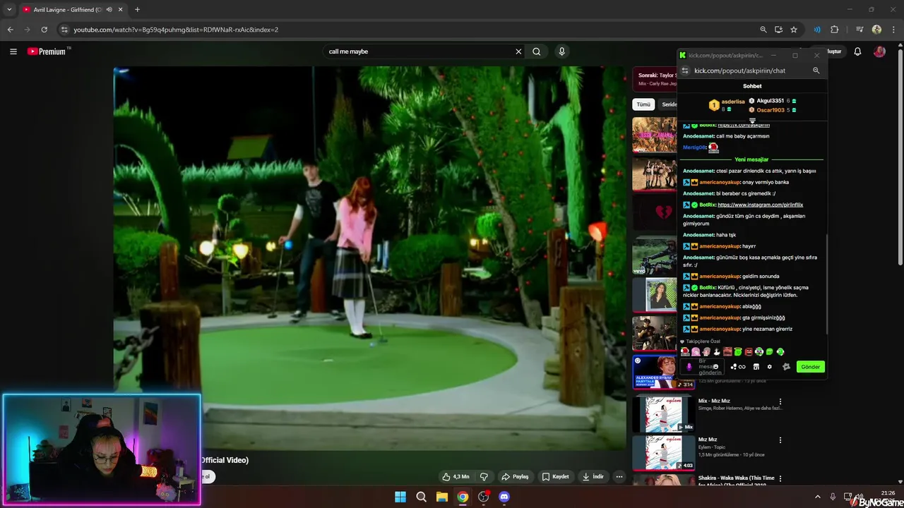904x508 pixels.
Task: Open Oscar1903 leaderboard name
Action: pyautogui.click(x=771, y=110)
